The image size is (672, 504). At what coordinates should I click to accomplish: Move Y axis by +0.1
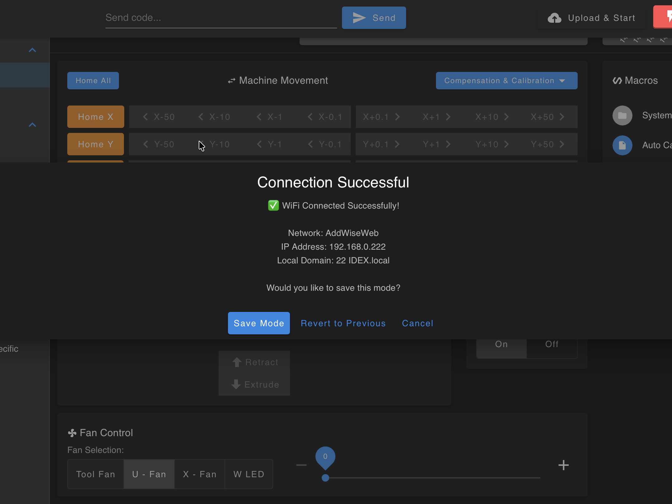381,144
